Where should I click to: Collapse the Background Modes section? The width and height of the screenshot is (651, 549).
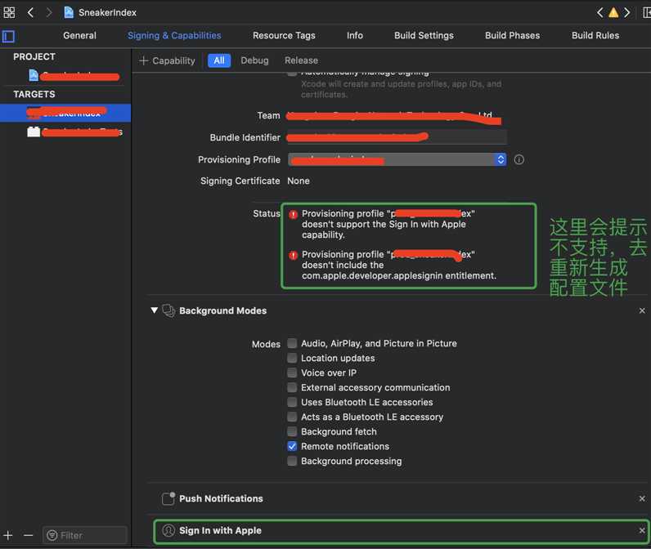[x=154, y=310]
